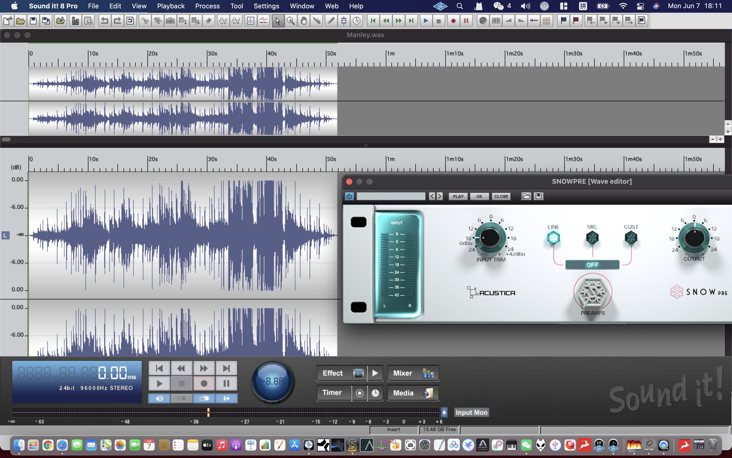
Task: Go to next SNOWPRE preset arrow
Action: (439, 196)
